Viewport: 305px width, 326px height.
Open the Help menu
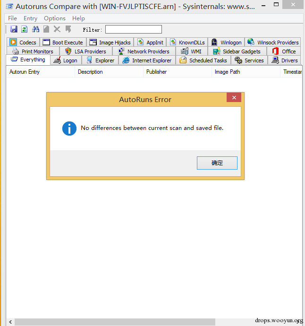point(78,18)
